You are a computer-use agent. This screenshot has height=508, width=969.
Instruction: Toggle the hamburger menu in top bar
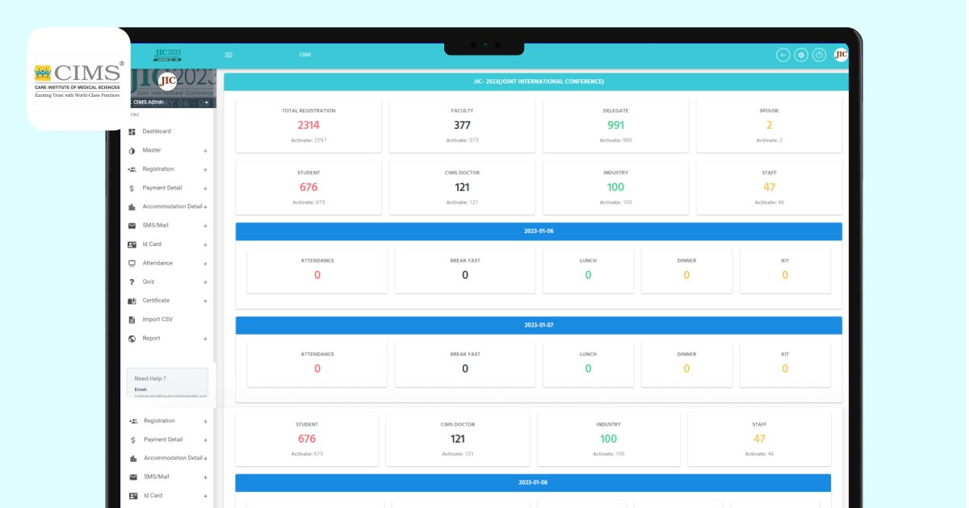pyautogui.click(x=229, y=55)
